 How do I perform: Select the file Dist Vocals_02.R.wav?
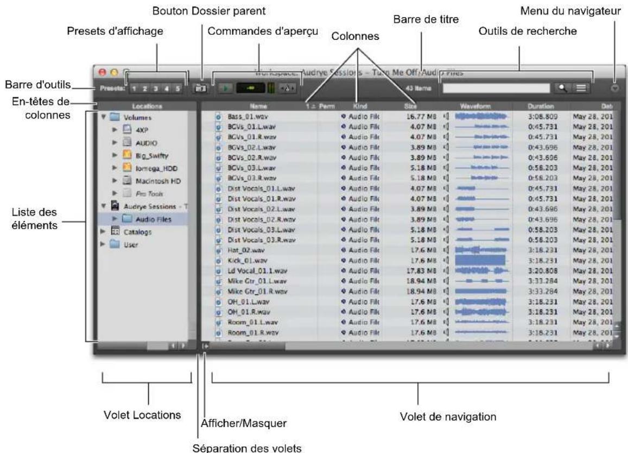click(261, 219)
